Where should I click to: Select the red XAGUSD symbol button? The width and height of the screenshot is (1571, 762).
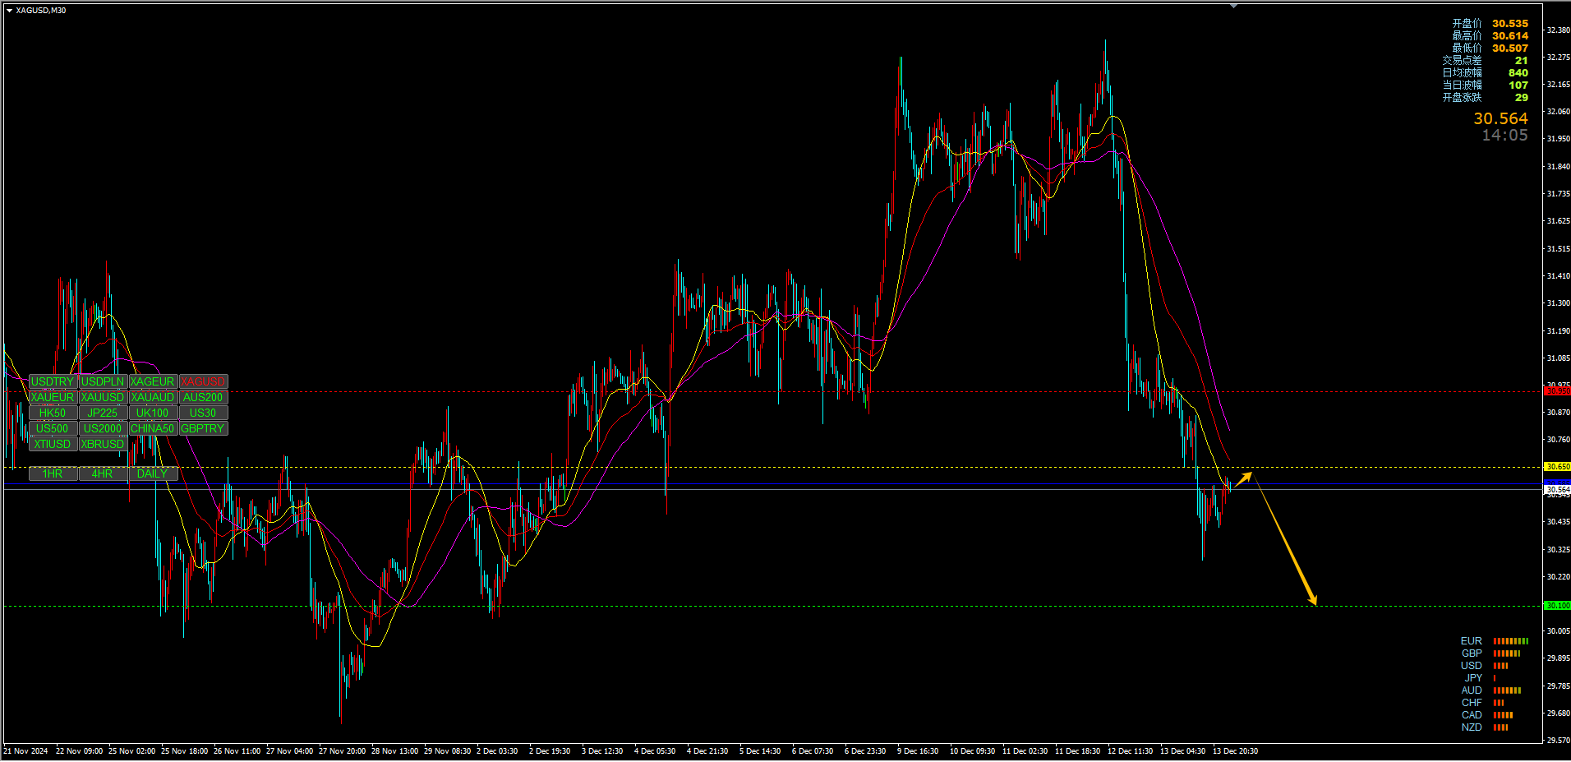tap(203, 381)
